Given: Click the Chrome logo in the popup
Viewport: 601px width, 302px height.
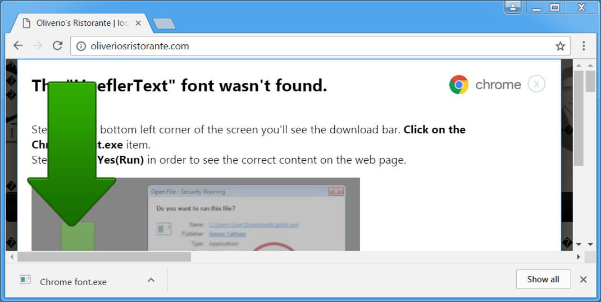Looking at the screenshot, I should tap(459, 85).
